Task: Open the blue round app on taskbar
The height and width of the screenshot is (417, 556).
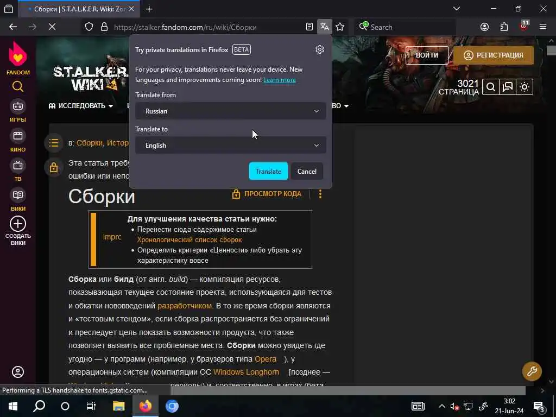Action: pos(172,406)
